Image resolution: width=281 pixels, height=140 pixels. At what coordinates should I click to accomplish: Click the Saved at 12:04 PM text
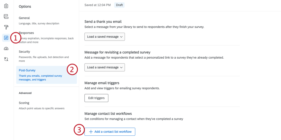(98, 5)
